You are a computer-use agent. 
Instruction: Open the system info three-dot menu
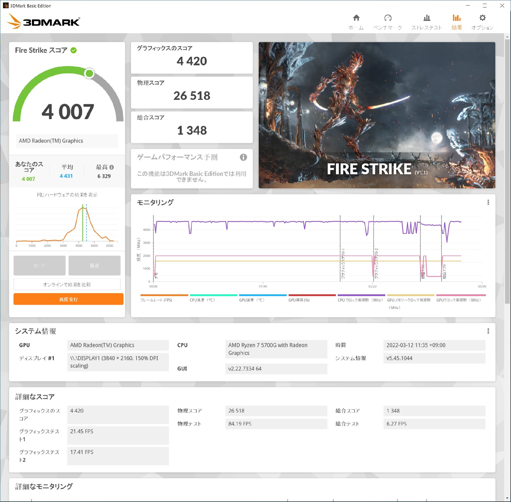[488, 331]
